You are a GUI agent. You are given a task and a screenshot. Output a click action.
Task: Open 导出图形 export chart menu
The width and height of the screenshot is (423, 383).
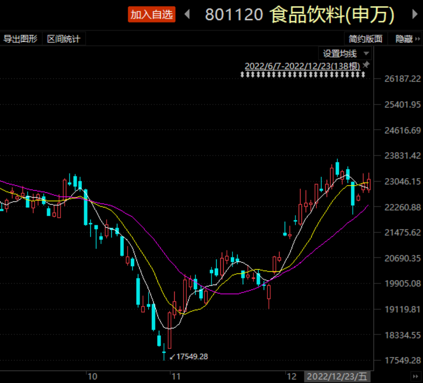(x=20, y=39)
